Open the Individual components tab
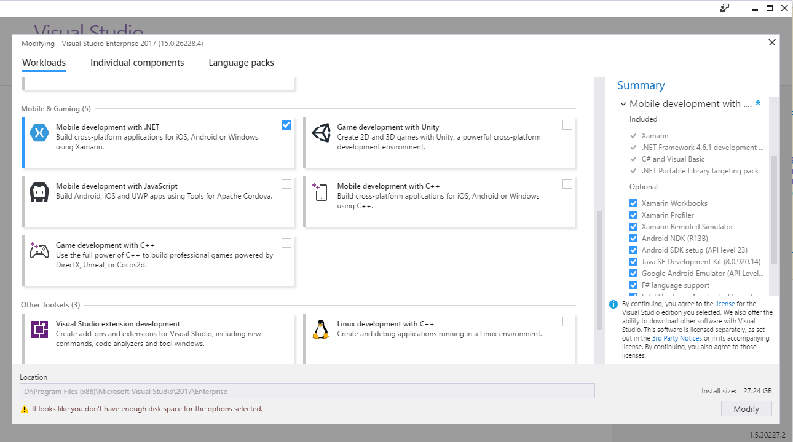Screen dimensions: 793x442 tap(137, 63)
